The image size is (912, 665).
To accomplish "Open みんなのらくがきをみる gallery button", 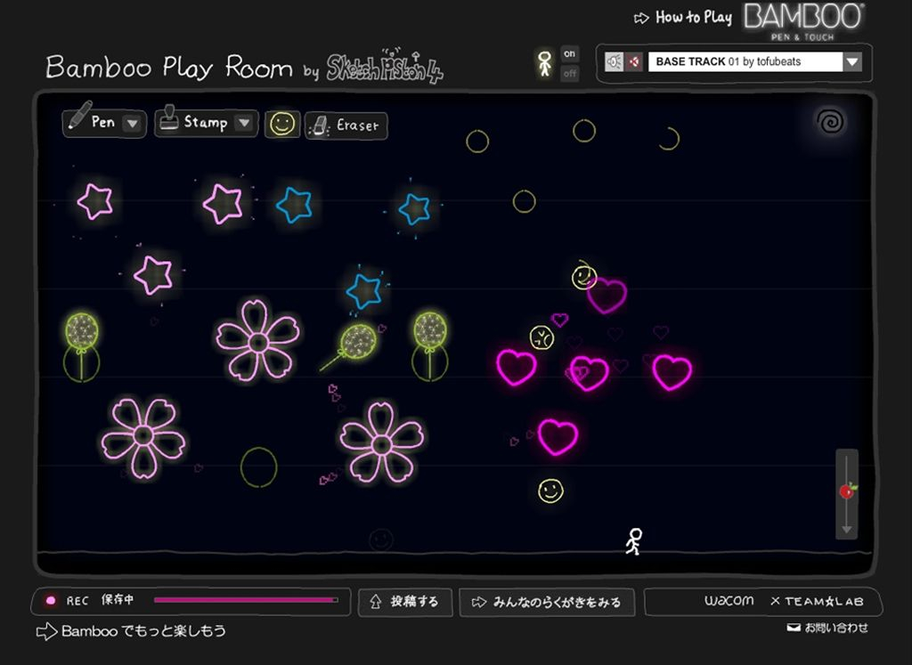I will point(547,602).
